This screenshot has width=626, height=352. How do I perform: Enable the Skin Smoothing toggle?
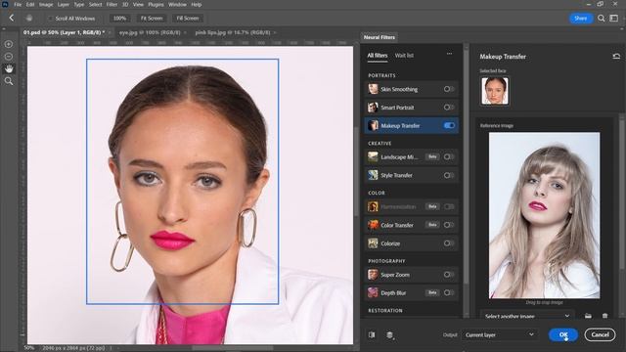tap(449, 89)
